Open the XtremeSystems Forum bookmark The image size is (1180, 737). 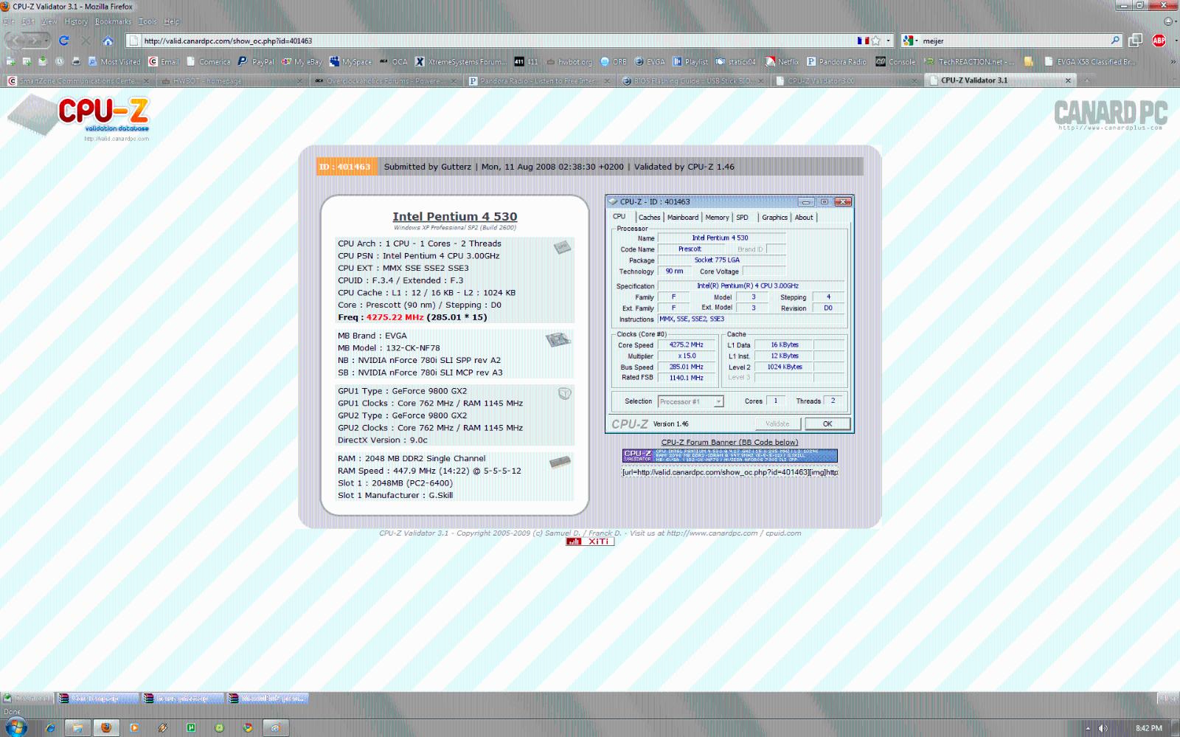[x=460, y=62]
